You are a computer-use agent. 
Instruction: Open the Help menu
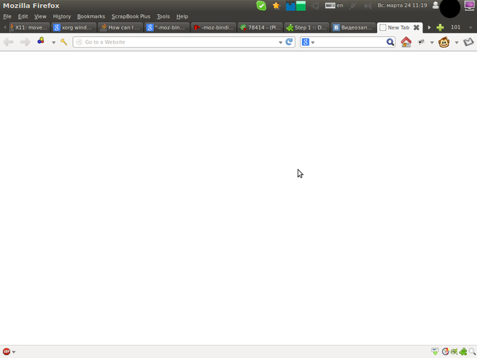[x=182, y=16]
